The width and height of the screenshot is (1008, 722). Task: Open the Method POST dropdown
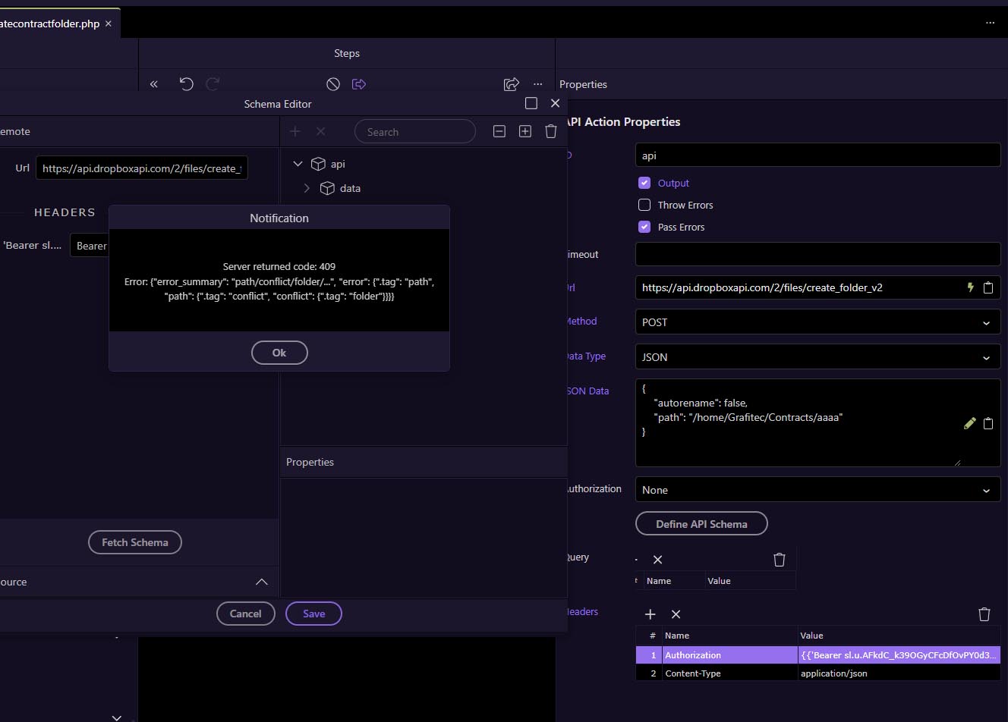click(817, 322)
